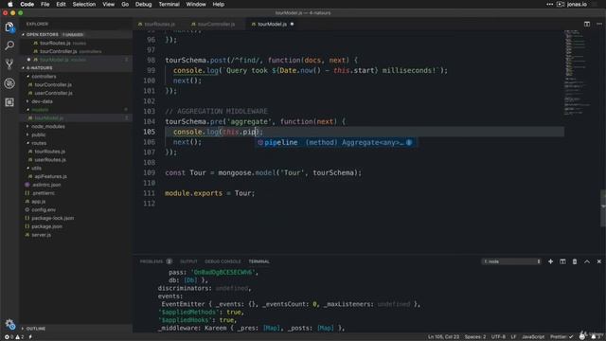
Task: Open the terminal selector dropdown '1: node'
Action: click(x=511, y=261)
